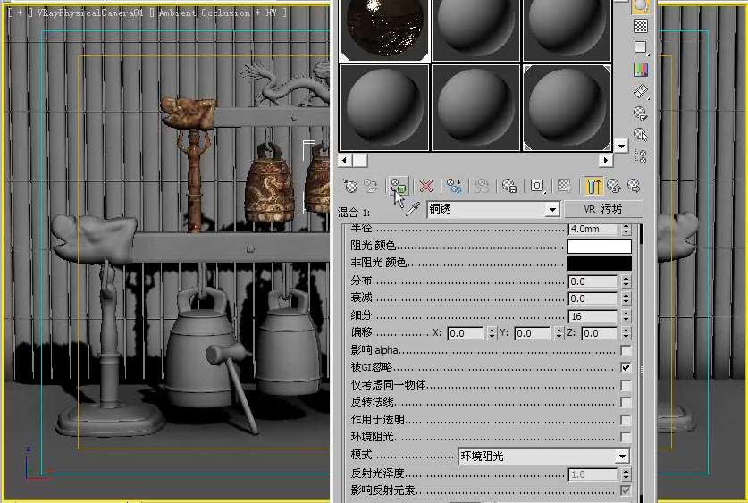Click 阻光 颜色 white swatch
This screenshot has height=503, width=748.
[x=600, y=247]
